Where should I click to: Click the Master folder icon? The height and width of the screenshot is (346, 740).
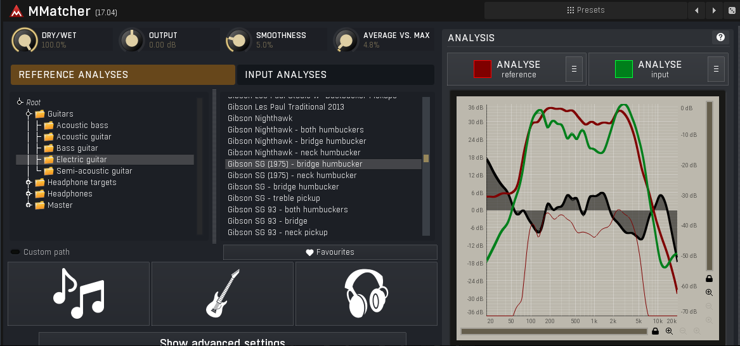point(40,205)
